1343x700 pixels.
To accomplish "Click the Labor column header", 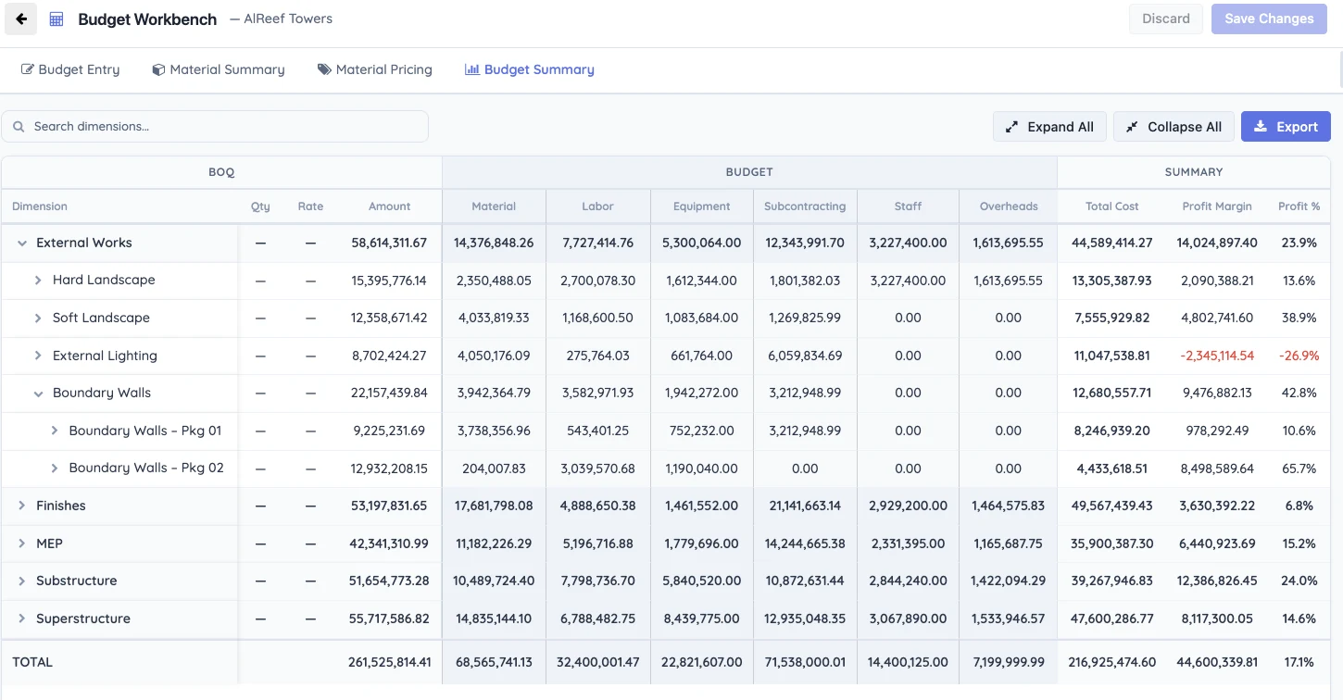I will coord(597,206).
